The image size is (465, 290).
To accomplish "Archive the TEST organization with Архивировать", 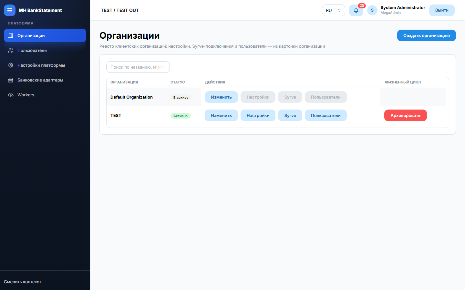I will tap(406, 115).
